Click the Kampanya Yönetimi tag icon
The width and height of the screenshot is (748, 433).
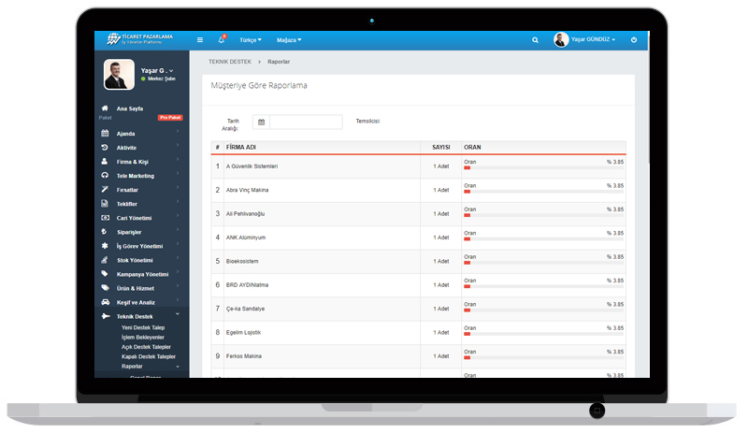[x=105, y=274]
